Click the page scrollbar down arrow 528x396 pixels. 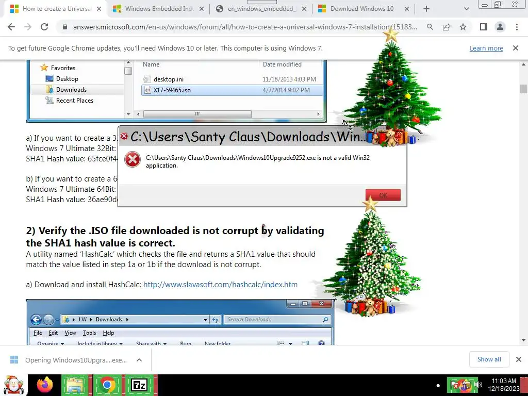coord(523,340)
